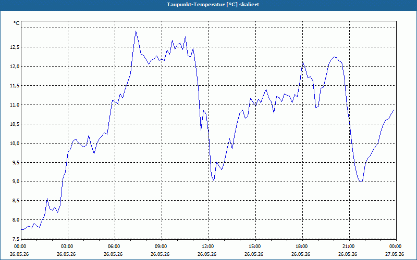Select the 8,5 y-axis value
The width and height of the screenshot is (417, 260).
click(x=16, y=201)
